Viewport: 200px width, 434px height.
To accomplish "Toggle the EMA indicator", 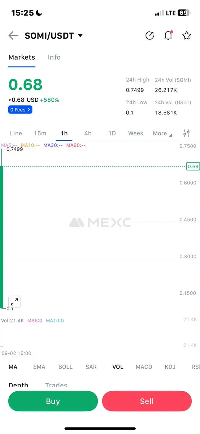I will [39, 367].
